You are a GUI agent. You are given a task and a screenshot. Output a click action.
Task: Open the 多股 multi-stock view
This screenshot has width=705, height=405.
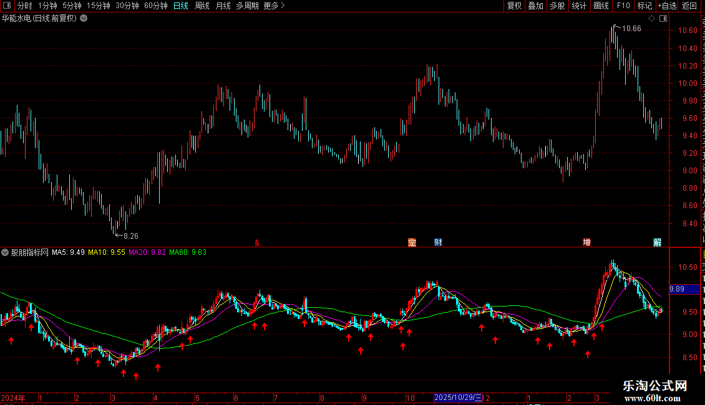coord(557,6)
